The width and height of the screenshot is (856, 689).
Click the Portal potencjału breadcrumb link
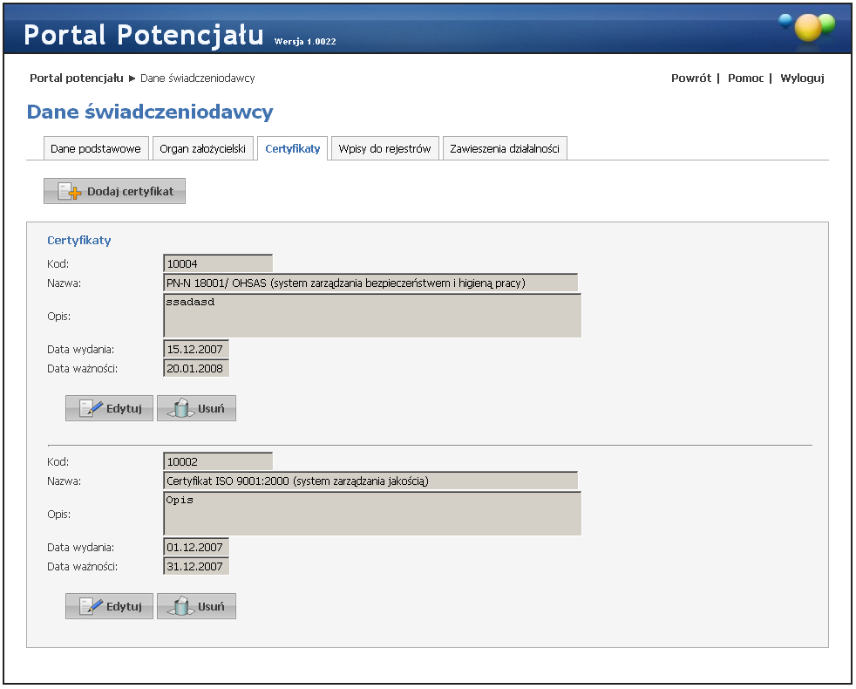tap(77, 78)
